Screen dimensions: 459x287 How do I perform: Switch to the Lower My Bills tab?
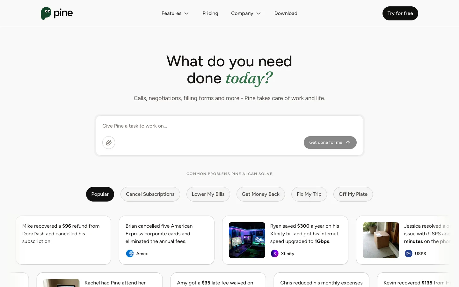coord(208,194)
